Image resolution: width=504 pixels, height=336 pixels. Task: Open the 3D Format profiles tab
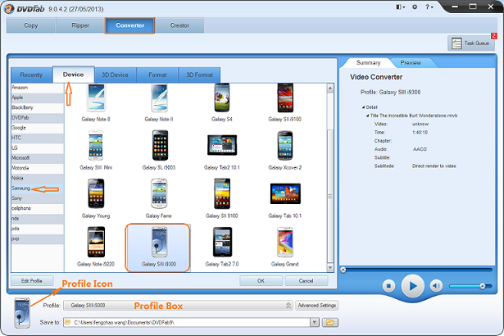(199, 75)
